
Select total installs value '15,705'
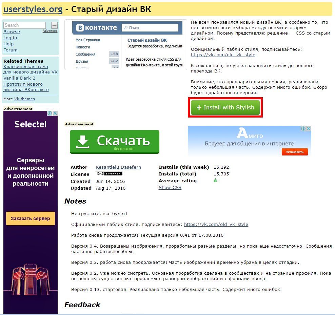point(221,174)
